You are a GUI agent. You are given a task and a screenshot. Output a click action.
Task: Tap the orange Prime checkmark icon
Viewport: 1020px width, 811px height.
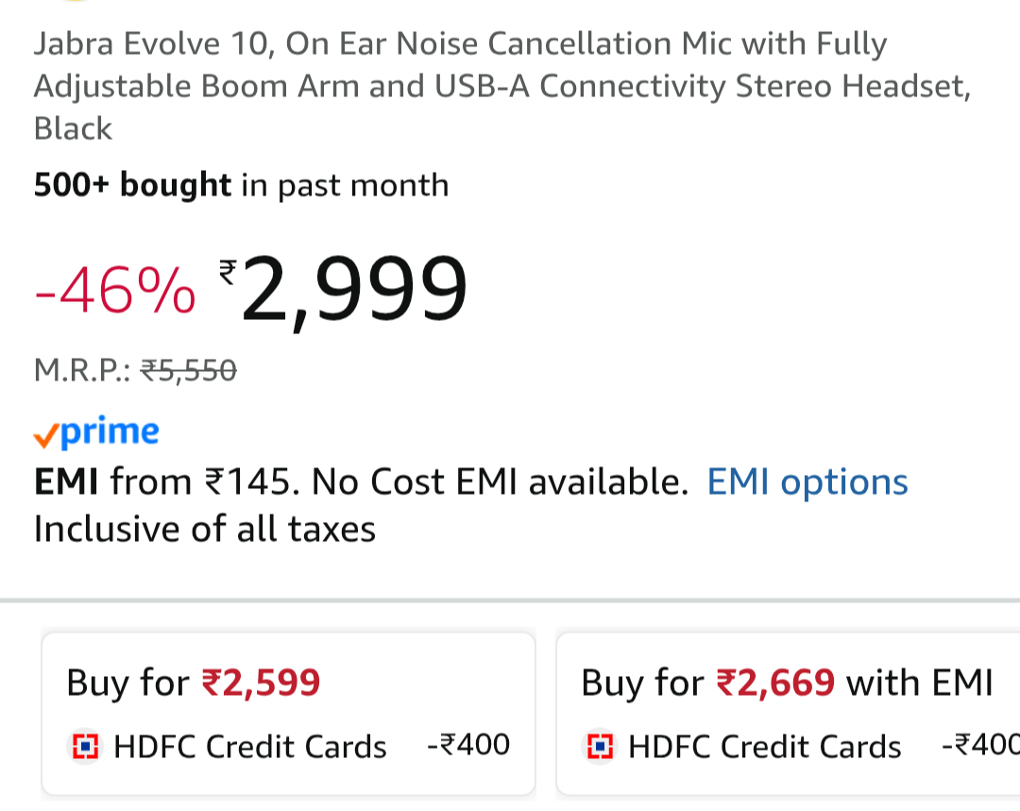point(45,435)
